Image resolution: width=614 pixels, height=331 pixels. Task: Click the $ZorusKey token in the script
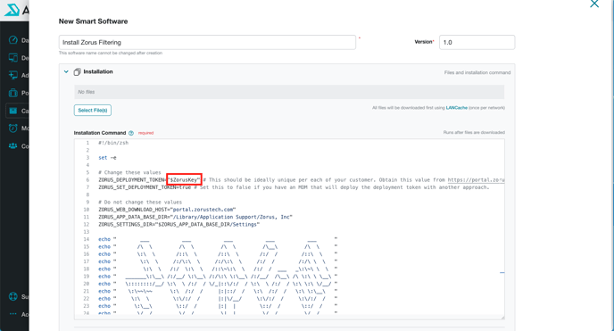pos(184,179)
